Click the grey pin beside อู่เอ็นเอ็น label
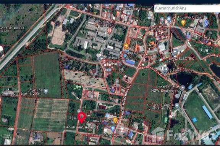220x146 pixels. 166,70
